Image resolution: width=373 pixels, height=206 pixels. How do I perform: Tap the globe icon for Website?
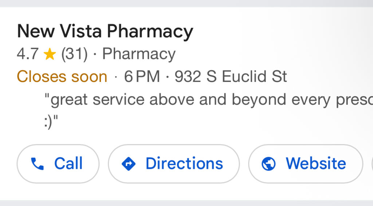[x=268, y=164]
